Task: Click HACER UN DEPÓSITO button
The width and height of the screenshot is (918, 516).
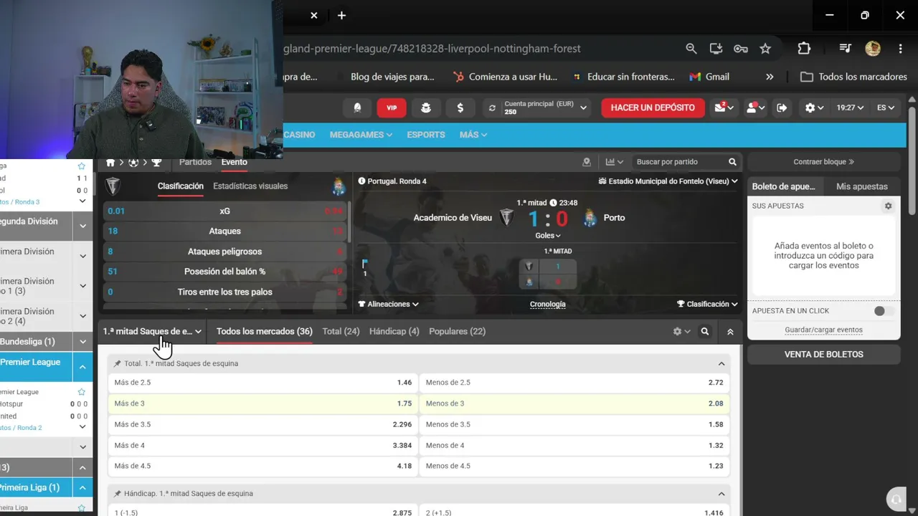Action: click(x=653, y=107)
